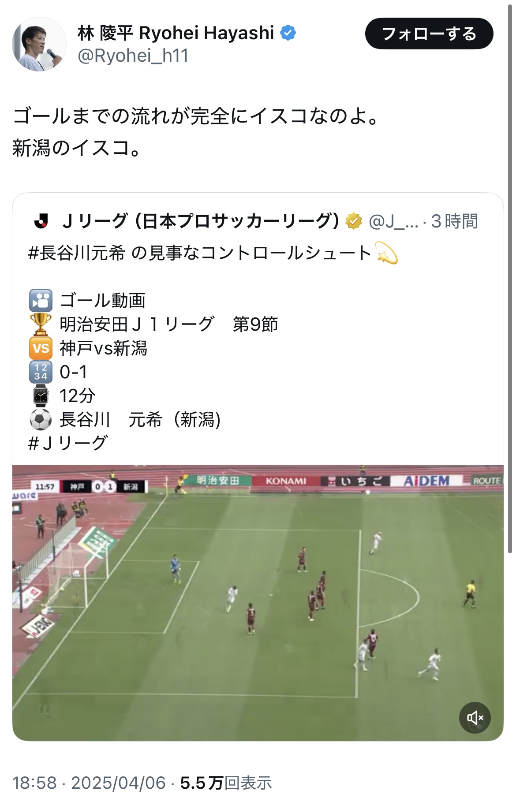Click the VS emoji beside 神戸vs新潟
Image resolution: width=516 pixels, height=809 pixels.
coord(41,348)
